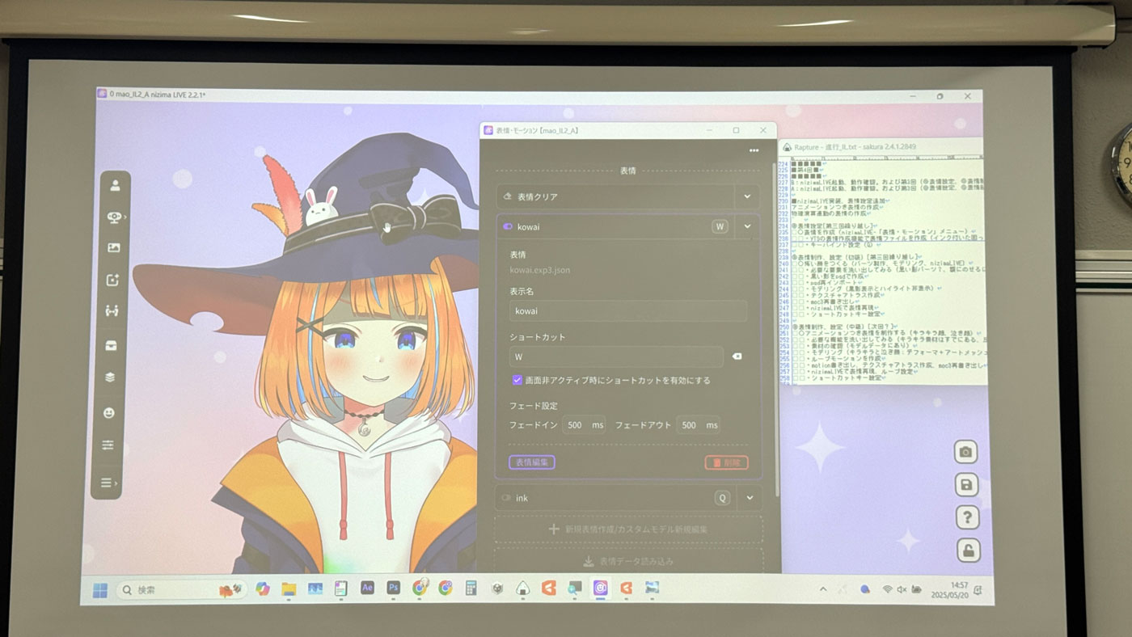Click the sakura editor window title bar
1132x637 pixels.
[x=881, y=147]
